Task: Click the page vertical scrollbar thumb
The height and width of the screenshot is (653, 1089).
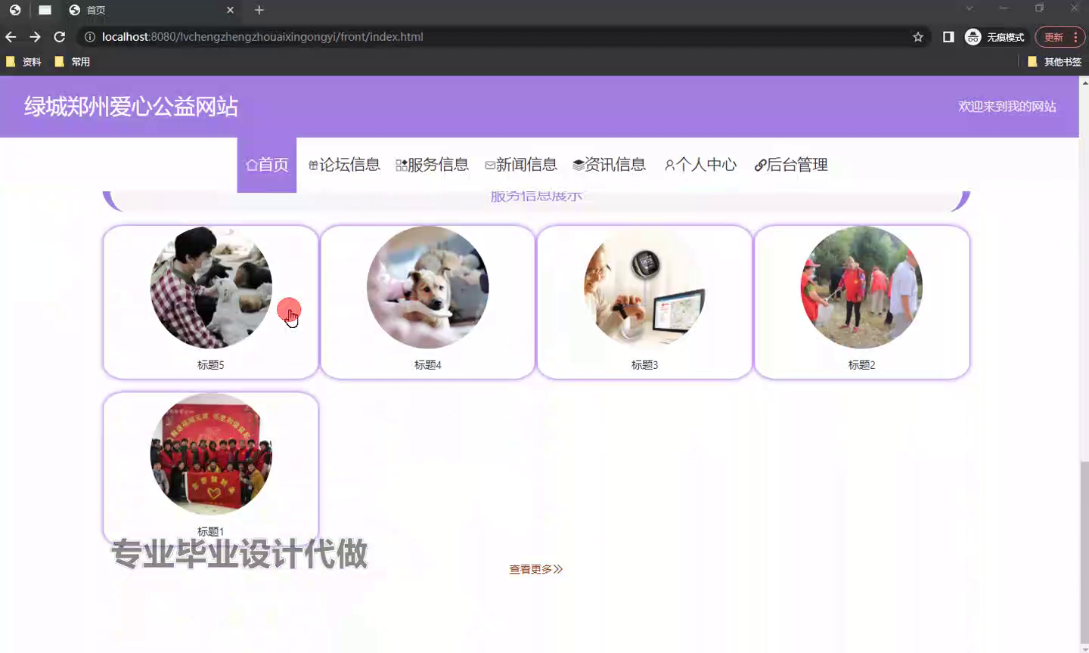Action: pos(1084,552)
